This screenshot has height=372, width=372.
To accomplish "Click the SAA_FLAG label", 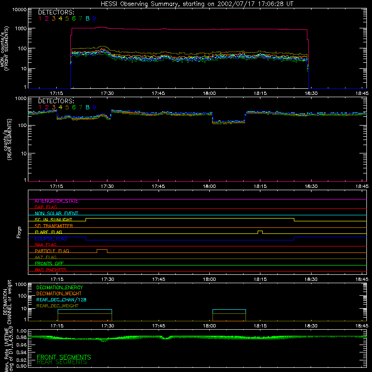I will coord(46,245).
